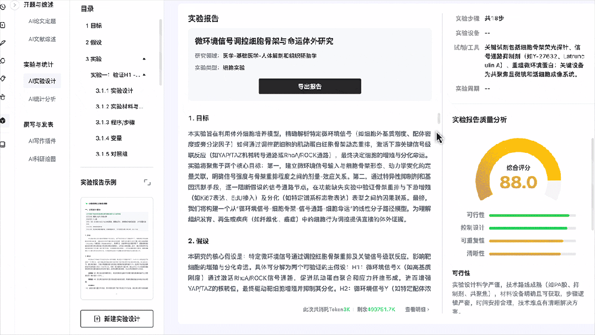Screen dimensions: 595x335
Task: Go to 3.1.4 变量 section
Action: 109,138
